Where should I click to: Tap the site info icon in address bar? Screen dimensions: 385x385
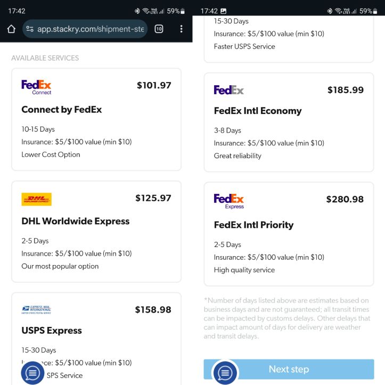click(x=30, y=29)
